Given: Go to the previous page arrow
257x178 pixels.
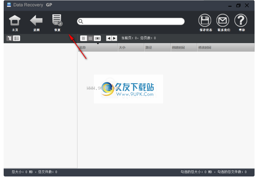Looking at the screenshot, I should click(109, 38).
